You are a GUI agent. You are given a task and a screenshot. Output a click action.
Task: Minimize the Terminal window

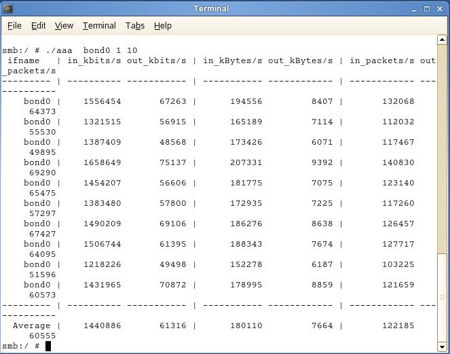(413, 10)
